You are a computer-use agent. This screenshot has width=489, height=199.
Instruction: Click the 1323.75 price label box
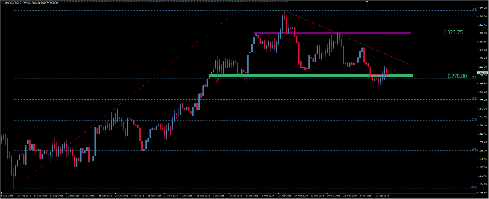pos(453,32)
